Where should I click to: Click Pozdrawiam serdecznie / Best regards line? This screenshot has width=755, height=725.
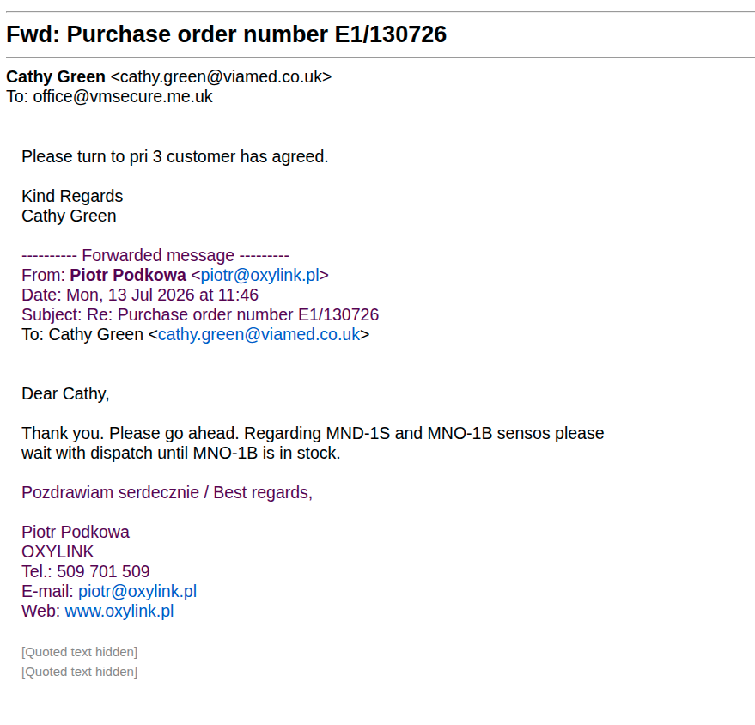(x=167, y=492)
